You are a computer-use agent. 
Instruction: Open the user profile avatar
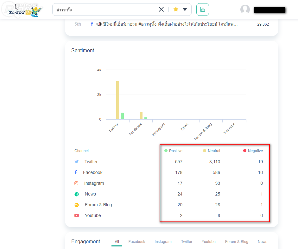(x=245, y=9)
